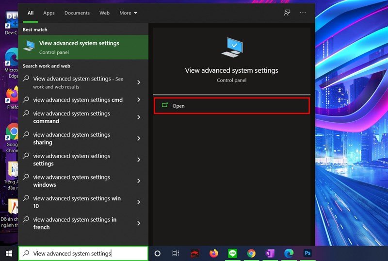388x261 pixels.
Task: Click Photoshop icon in the taskbar
Action: click(307, 253)
